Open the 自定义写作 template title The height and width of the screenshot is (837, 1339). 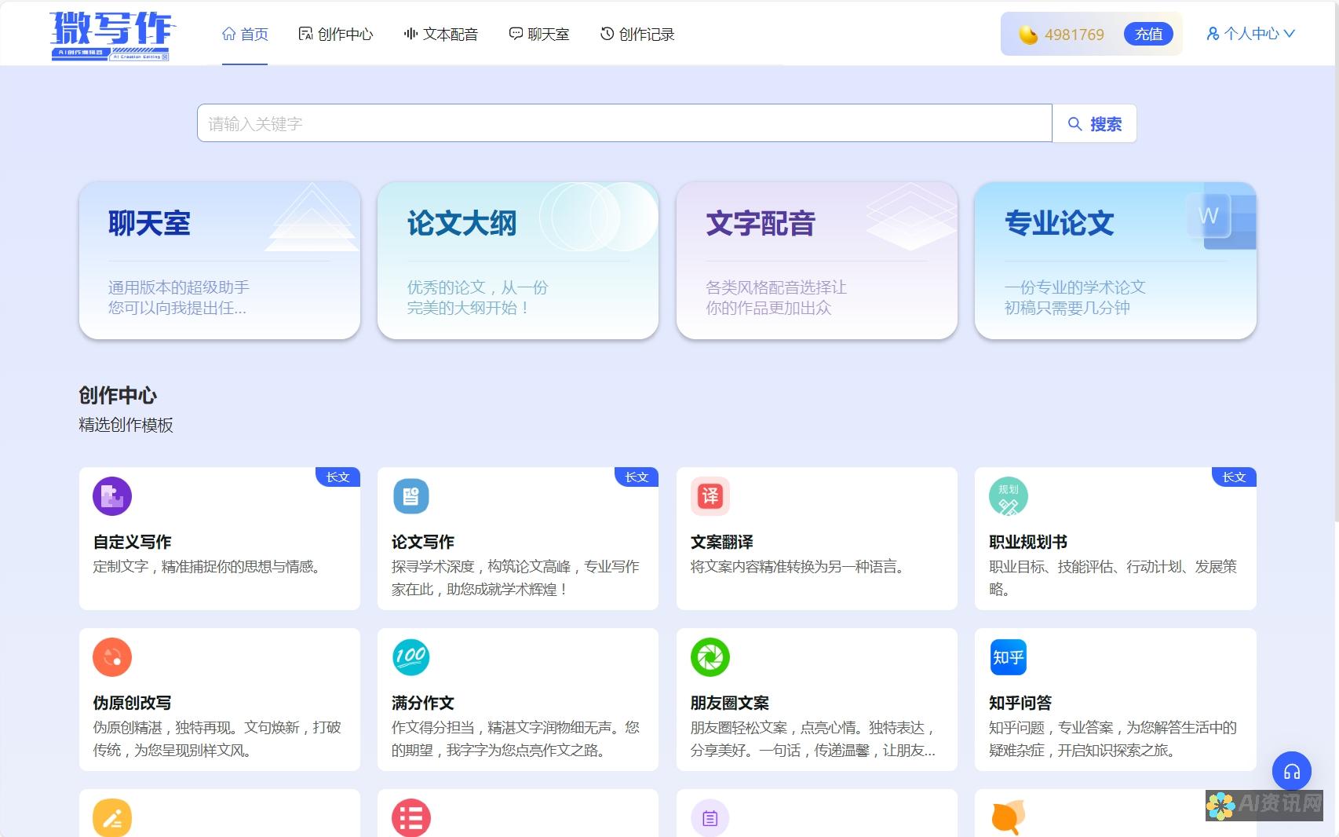tap(132, 542)
